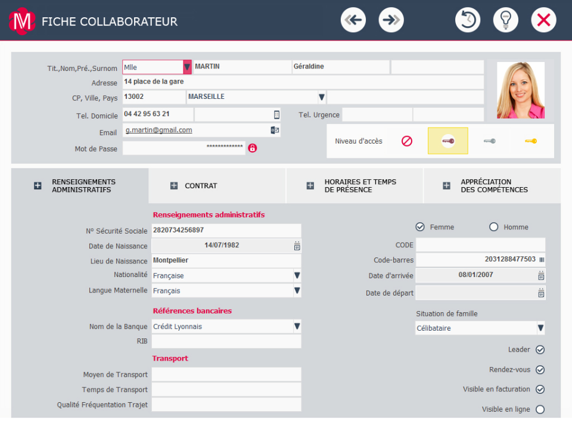
Task: Click the collaborator photo thumbnail
Action: pyautogui.click(x=521, y=90)
